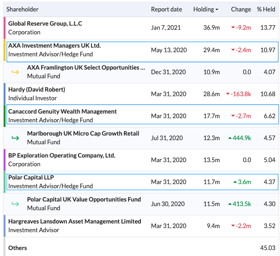Select report date May 13, 2020

[x=169, y=50]
